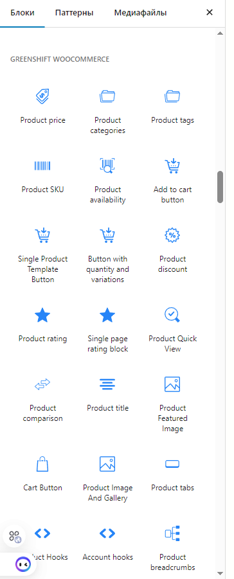Image resolution: width=234 pixels, height=579 pixels.
Task: Insert the Product price block
Action: (43, 107)
